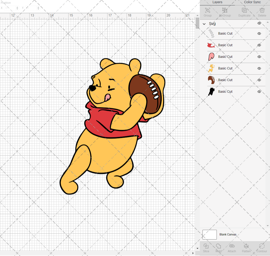Click the X position stepper arrows
Viewport: 270px width, 256px height.
[x=17, y=8]
